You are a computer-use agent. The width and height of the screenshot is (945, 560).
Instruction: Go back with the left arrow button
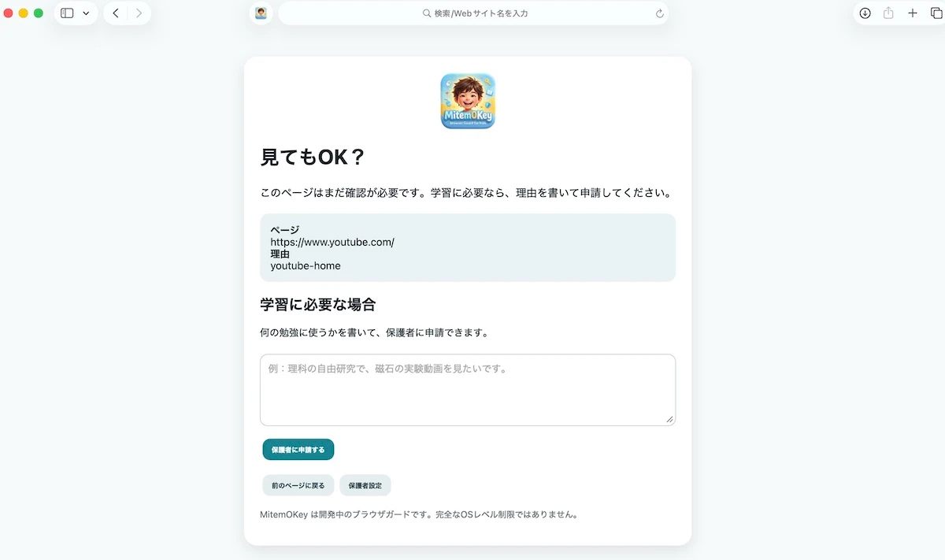(x=116, y=13)
